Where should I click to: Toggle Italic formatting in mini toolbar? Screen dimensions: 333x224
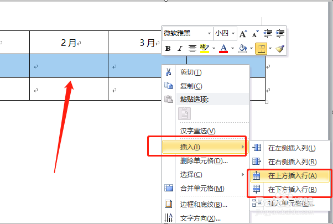[x=180, y=49]
